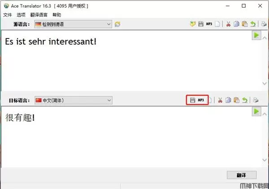The height and width of the screenshot is (189, 269).
Task: Click scroll up arrow in source pane
Action: (x=265, y=38)
